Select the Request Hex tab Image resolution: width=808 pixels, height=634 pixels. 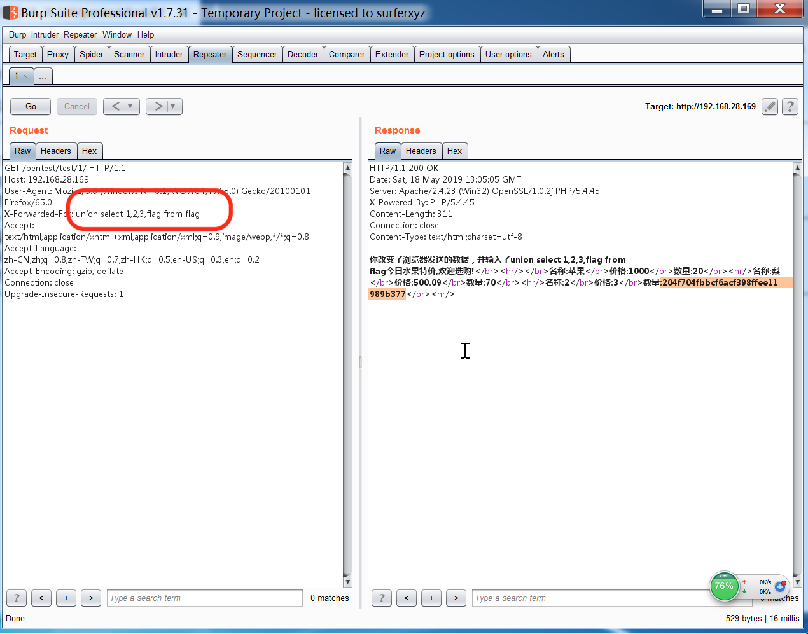tap(90, 151)
